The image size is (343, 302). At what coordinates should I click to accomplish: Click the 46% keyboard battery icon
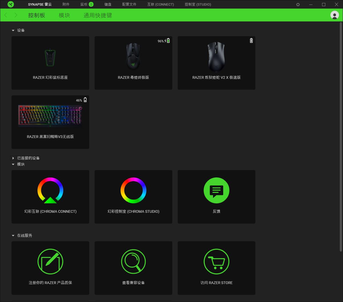pos(85,100)
